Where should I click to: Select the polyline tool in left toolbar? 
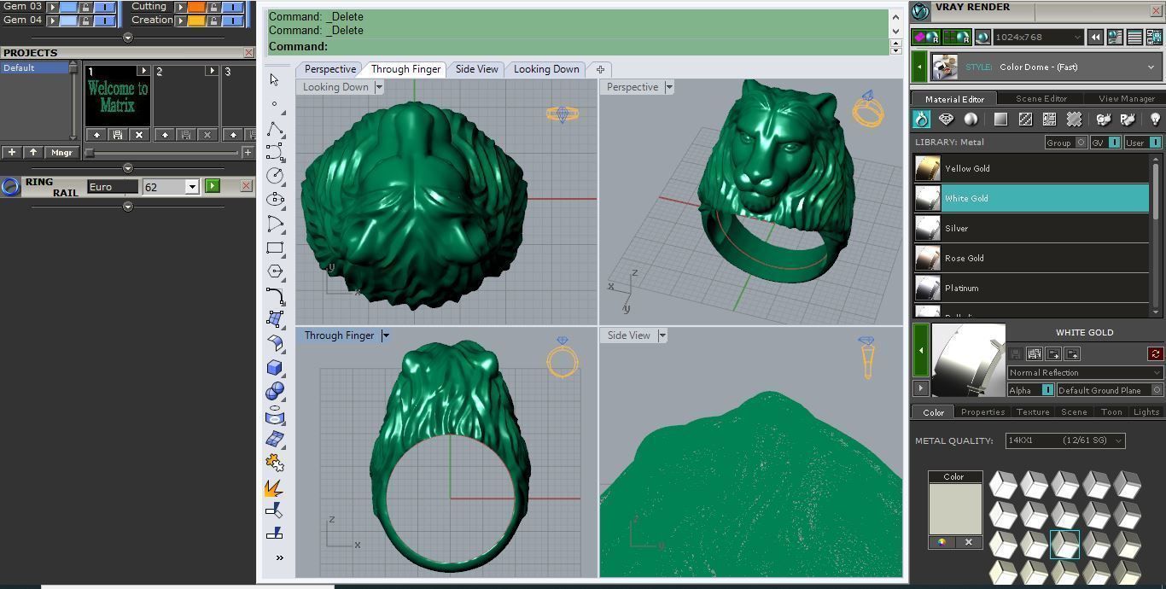275,129
